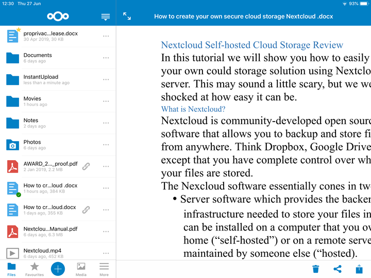Open more options for Nextclou...Manual.pdf
This screenshot has height=278, width=371.
(x=106, y=232)
